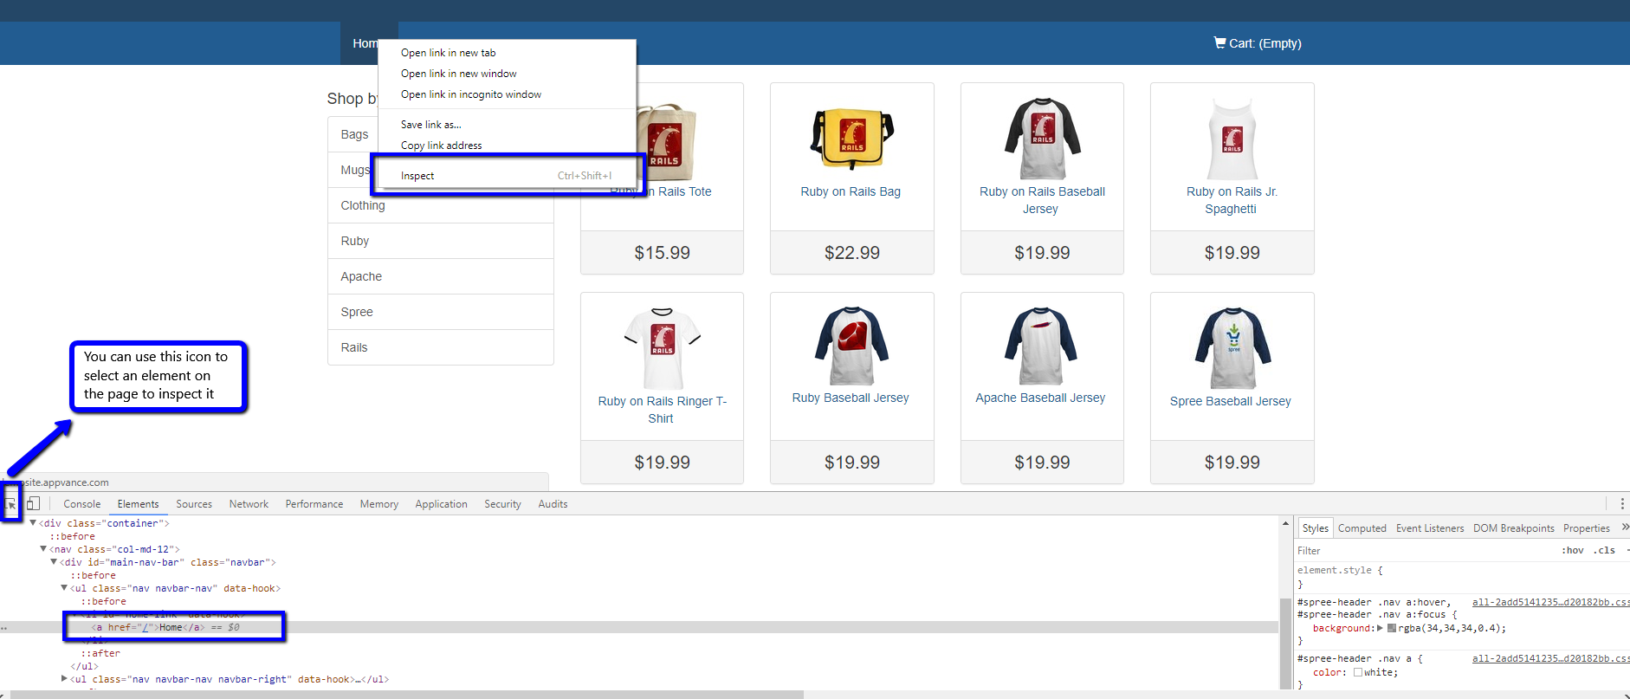The width and height of the screenshot is (1630, 699).
Task: Click the cart icon in header
Action: coord(1219,42)
